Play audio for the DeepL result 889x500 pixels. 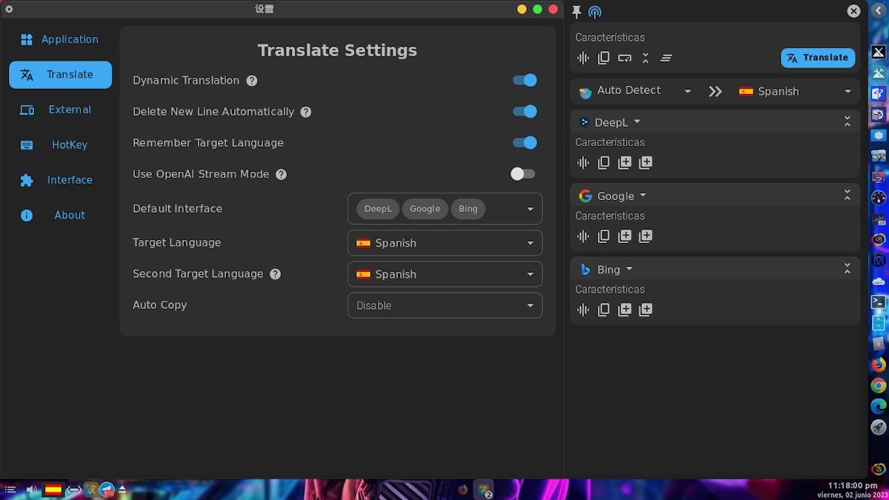pos(583,163)
